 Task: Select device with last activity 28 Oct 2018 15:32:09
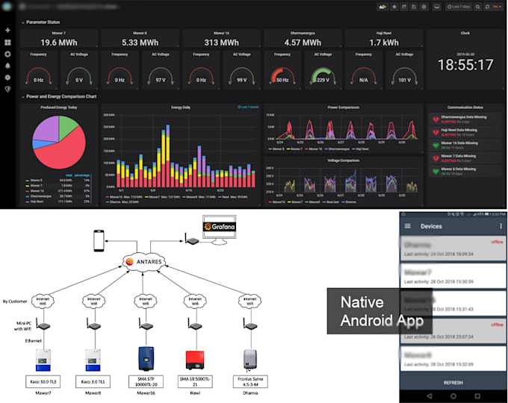[453, 359]
